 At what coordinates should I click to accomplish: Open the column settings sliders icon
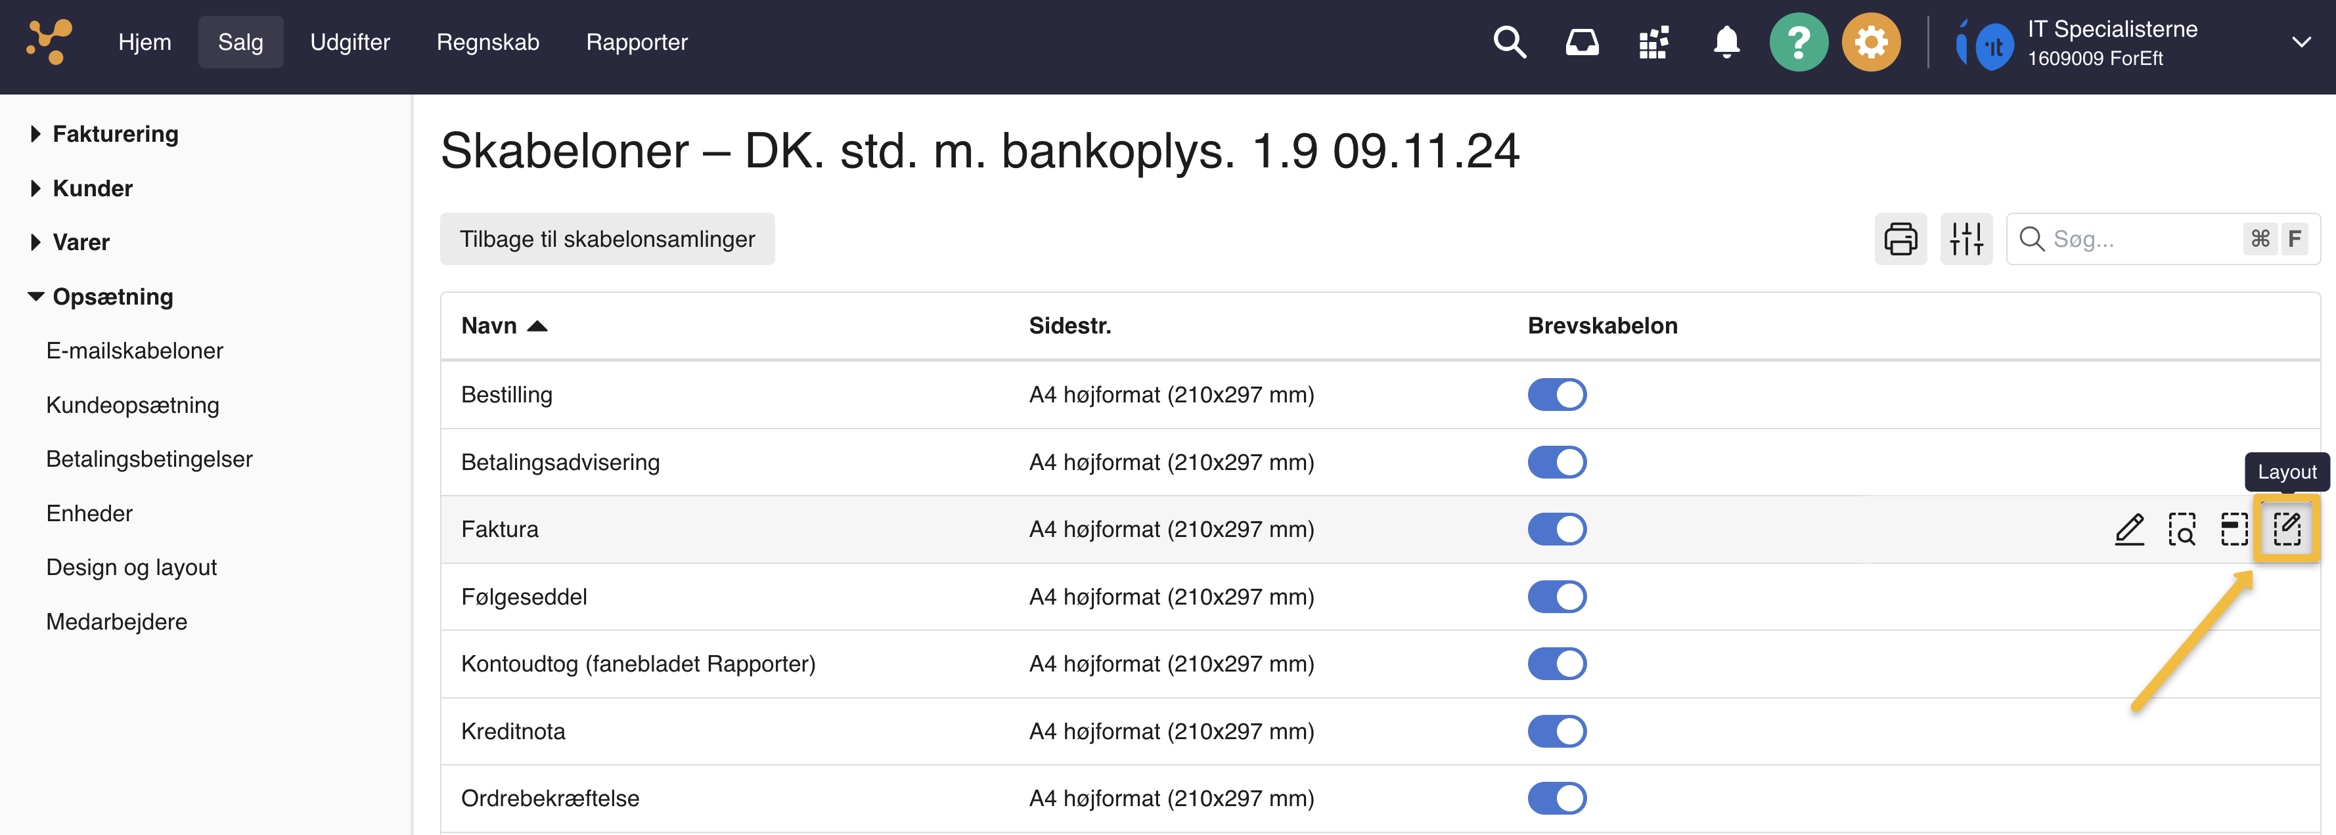point(1966,240)
